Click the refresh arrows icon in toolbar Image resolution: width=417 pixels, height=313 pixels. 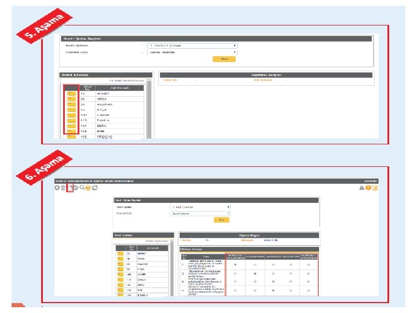[95, 188]
